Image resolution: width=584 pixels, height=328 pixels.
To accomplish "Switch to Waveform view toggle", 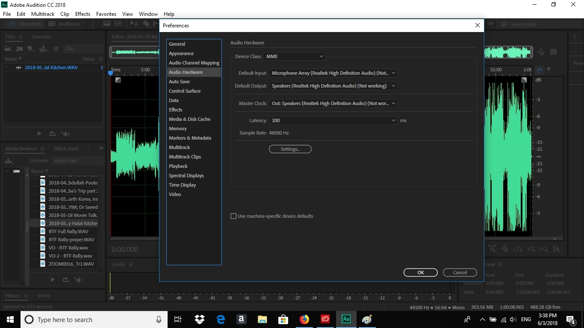I will point(25,24).
